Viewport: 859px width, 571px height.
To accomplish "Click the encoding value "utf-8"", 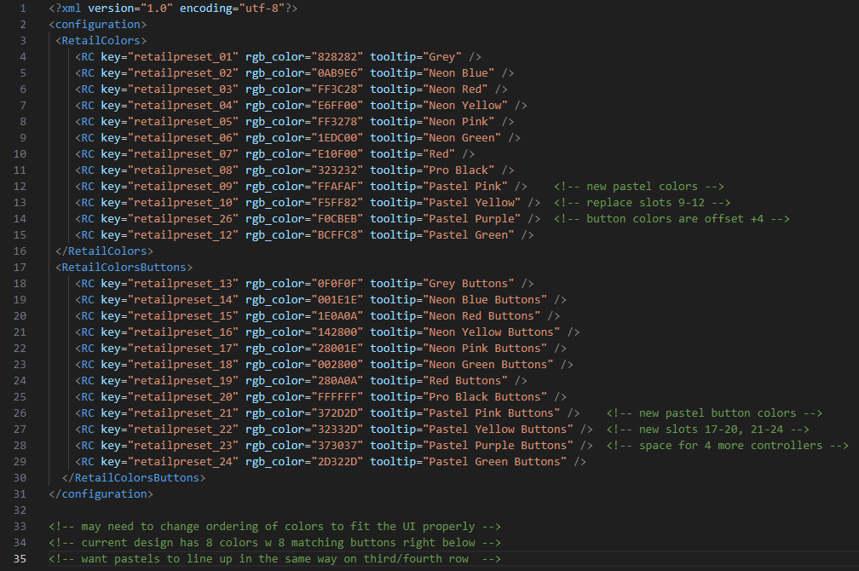I will pyautogui.click(x=262, y=9).
